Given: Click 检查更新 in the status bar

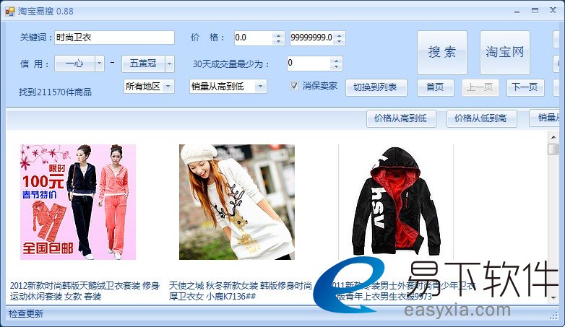Looking at the screenshot, I should pos(26,314).
